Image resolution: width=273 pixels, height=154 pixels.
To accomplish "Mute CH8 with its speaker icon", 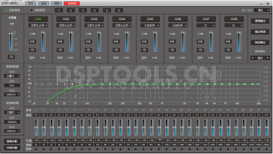I will click(x=228, y=50).
